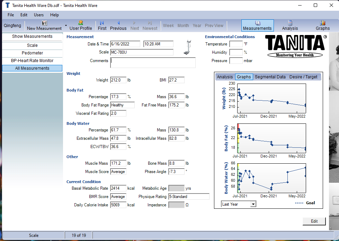339x241 pixels.
Task: Click the Scale field MC-780U
Action: click(142, 52)
